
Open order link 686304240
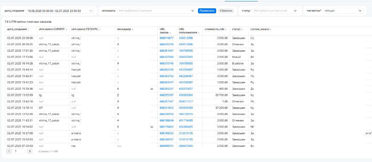[166, 70]
